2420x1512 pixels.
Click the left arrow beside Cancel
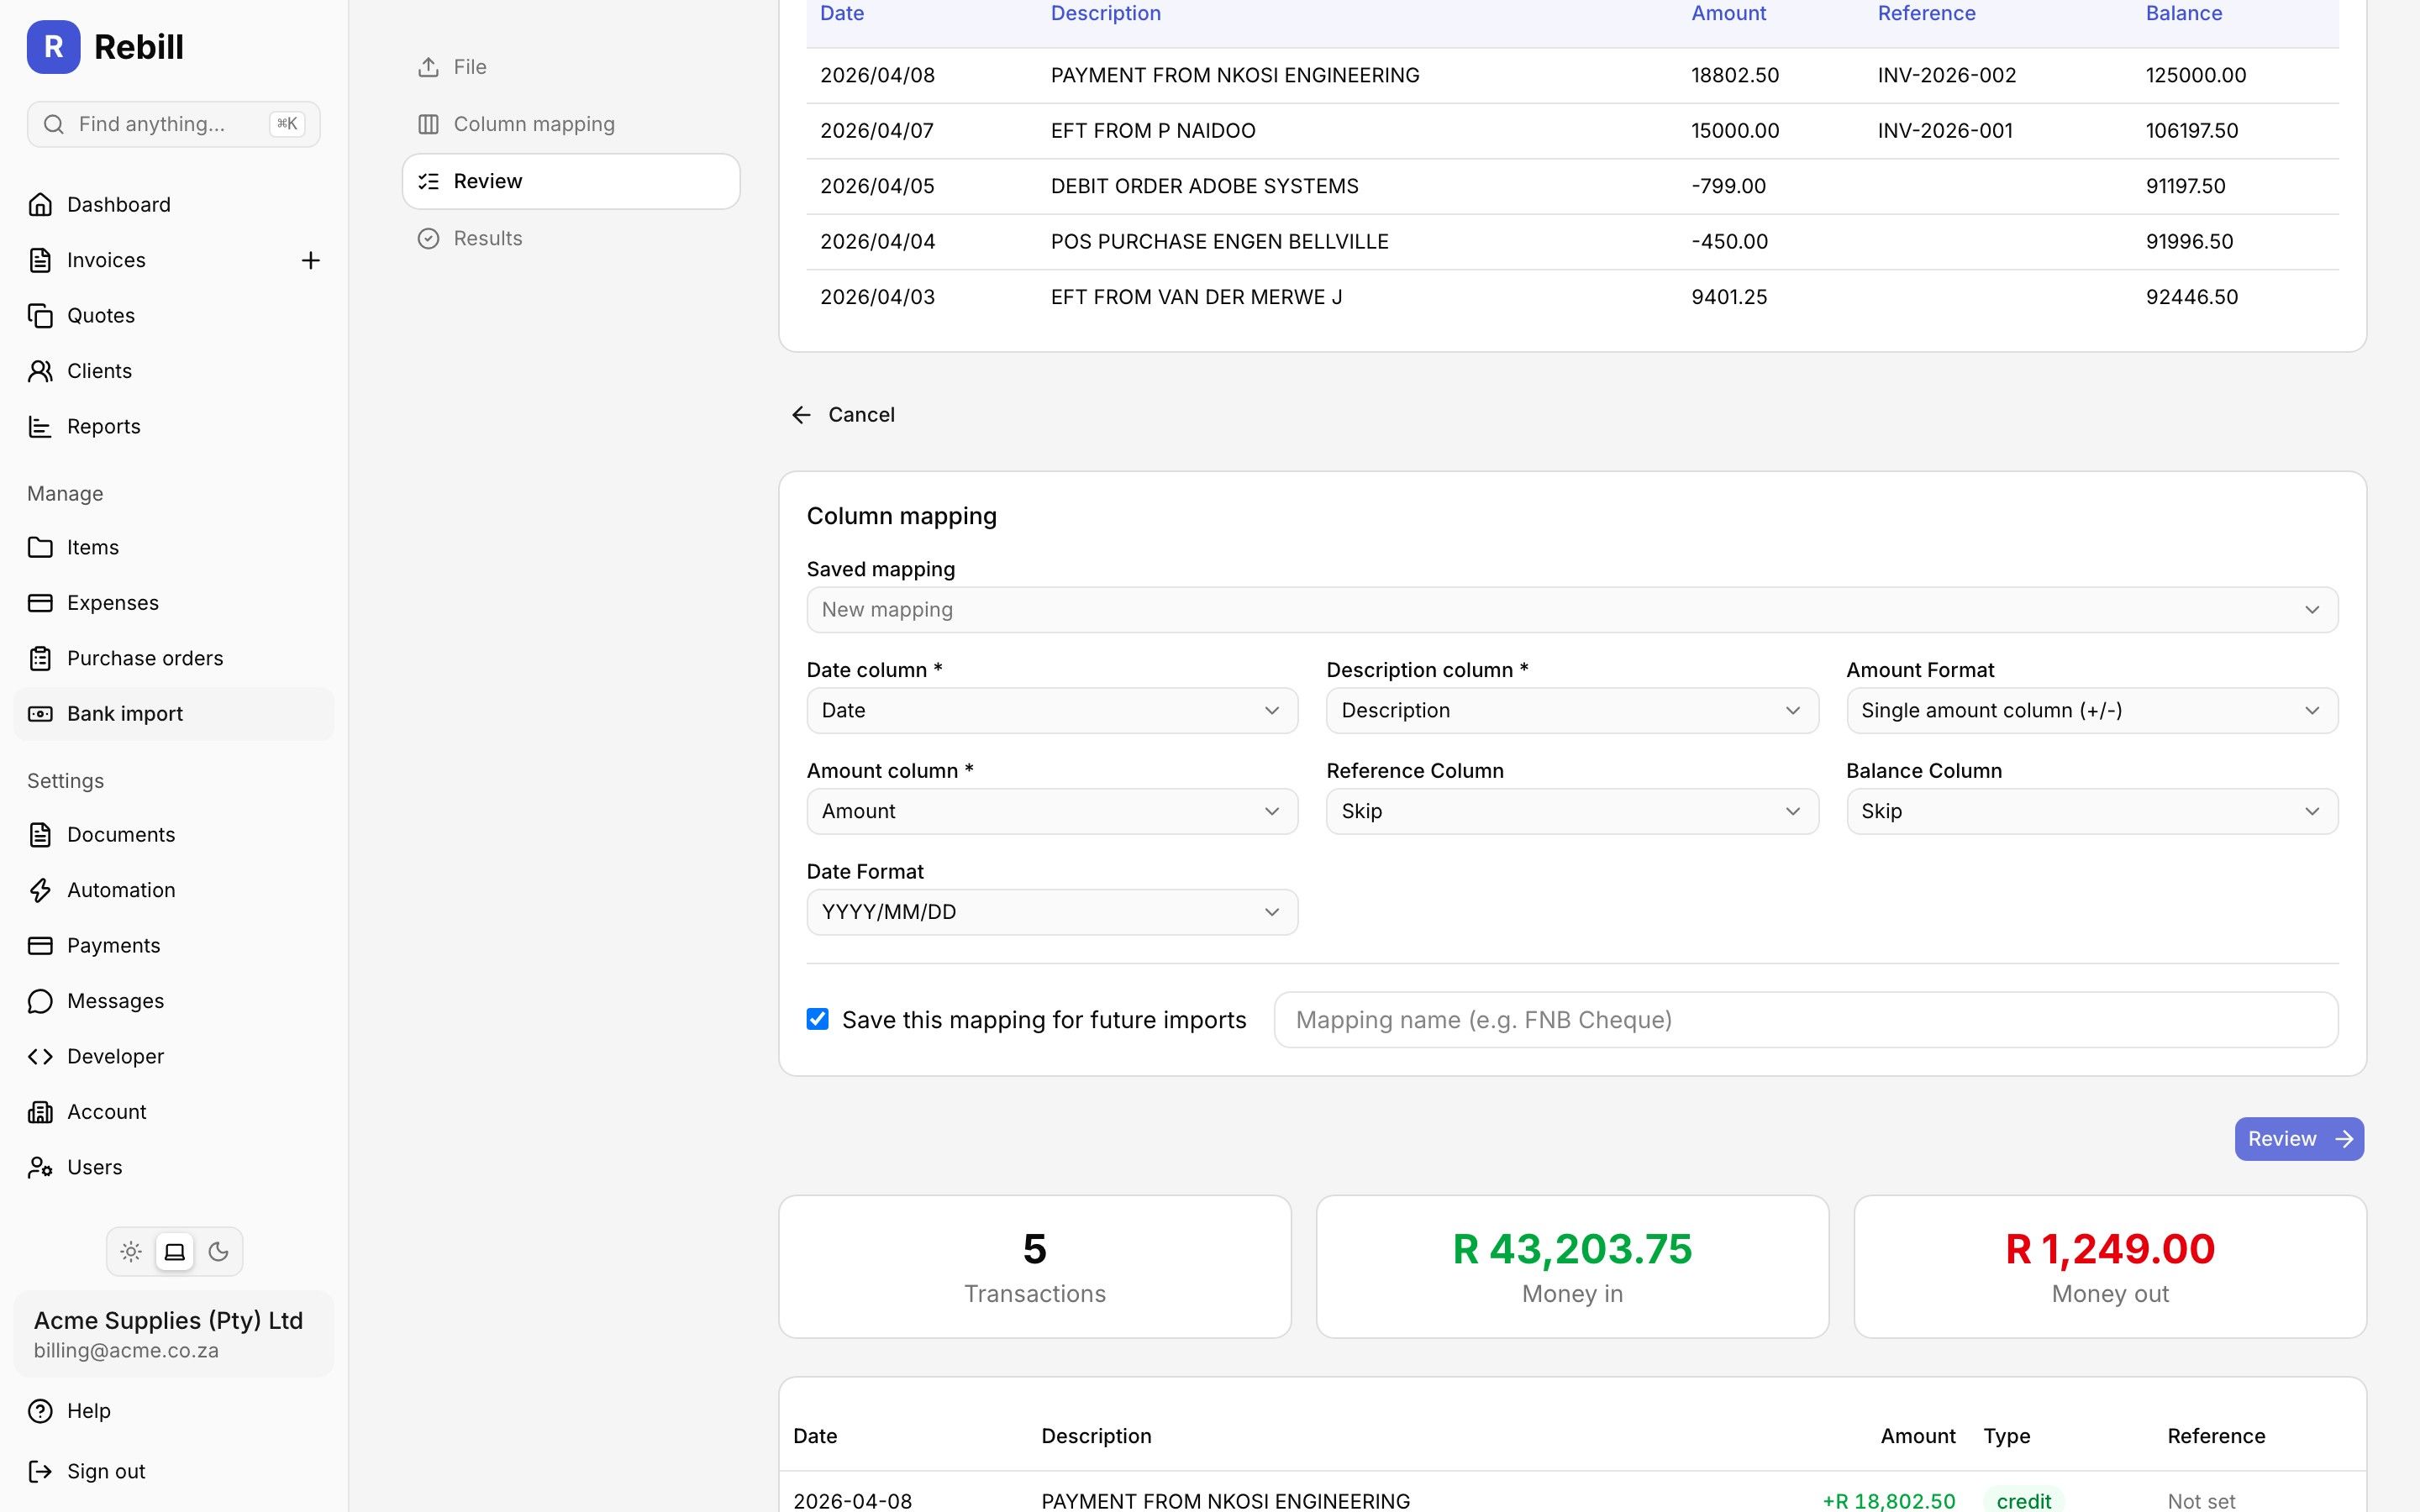[801, 415]
